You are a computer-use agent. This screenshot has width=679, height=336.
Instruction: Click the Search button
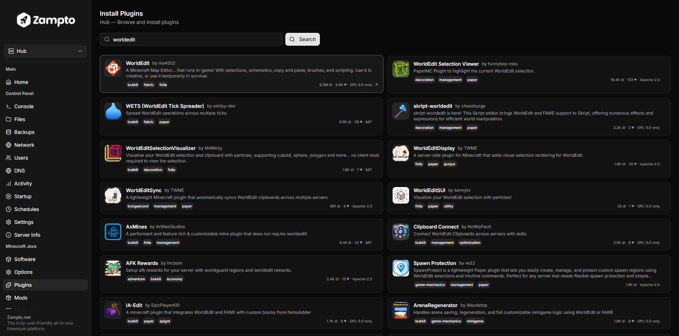(x=302, y=39)
